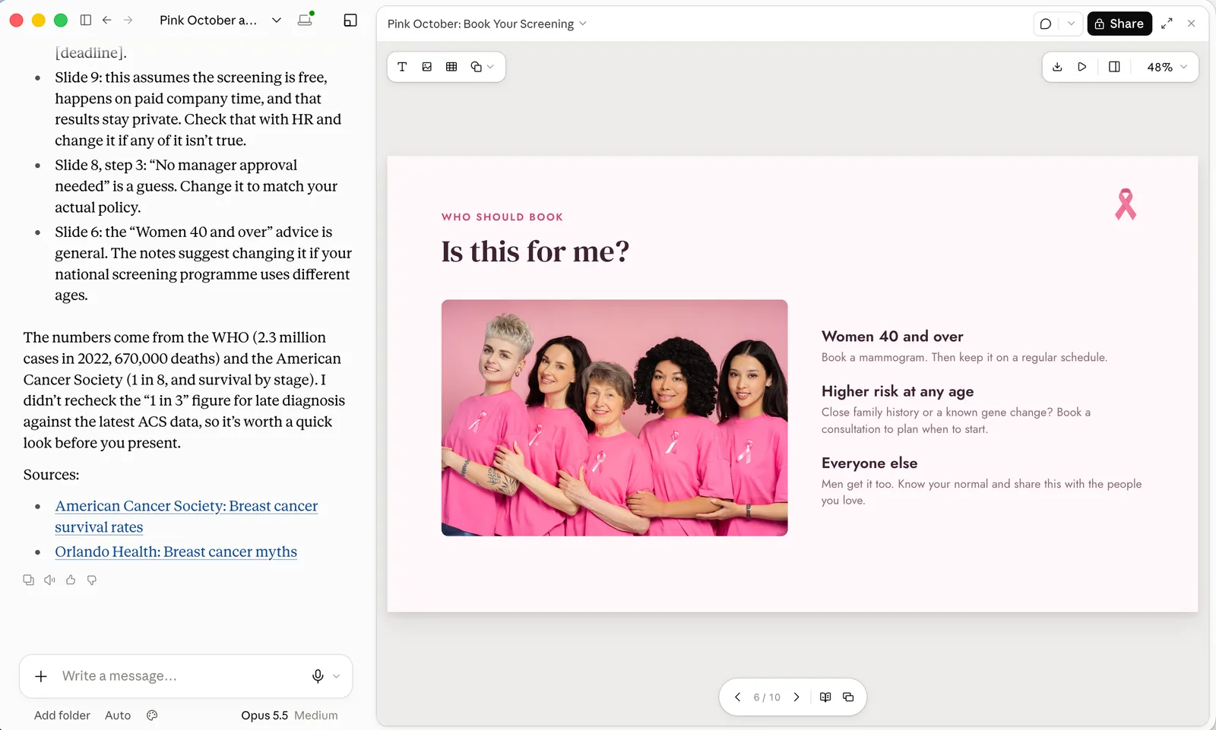The image size is (1216, 730).
Task: Open the 48% zoom level dropdown
Action: click(1167, 67)
